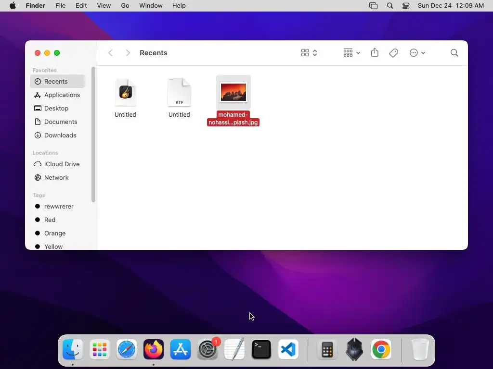Select the Red tag
The height and width of the screenshot is (369, 493).
[x=58, y=220]
